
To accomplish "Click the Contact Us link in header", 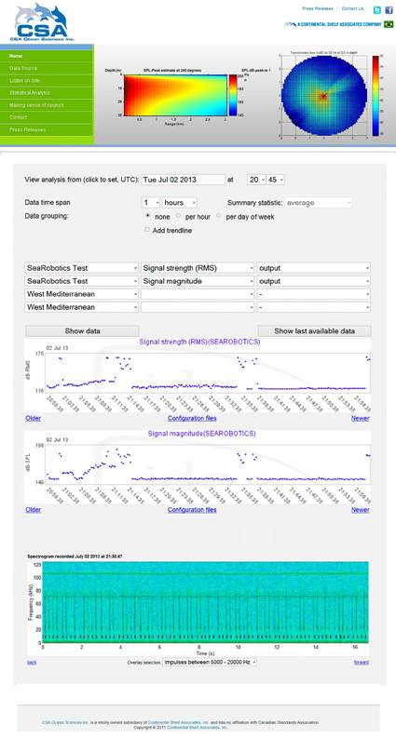I will [x=352, y=8].
